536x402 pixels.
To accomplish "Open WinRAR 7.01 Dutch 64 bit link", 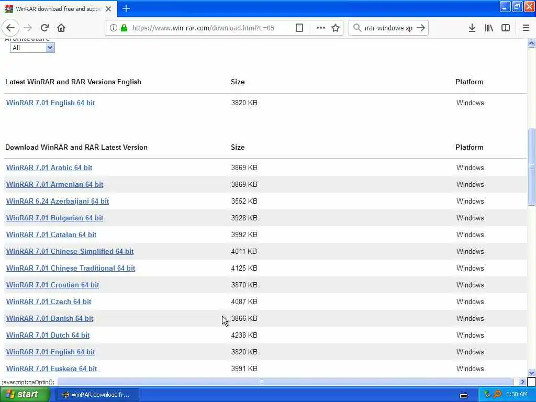I will [48, 336].
